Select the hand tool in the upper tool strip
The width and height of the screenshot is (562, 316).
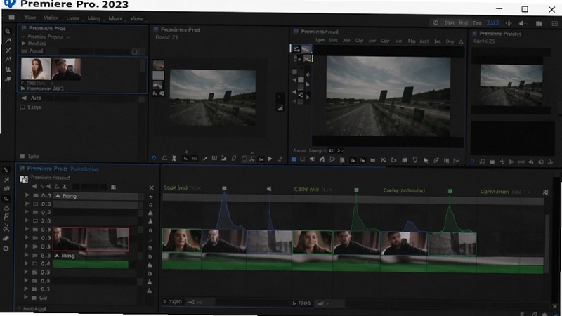(8, 79)
